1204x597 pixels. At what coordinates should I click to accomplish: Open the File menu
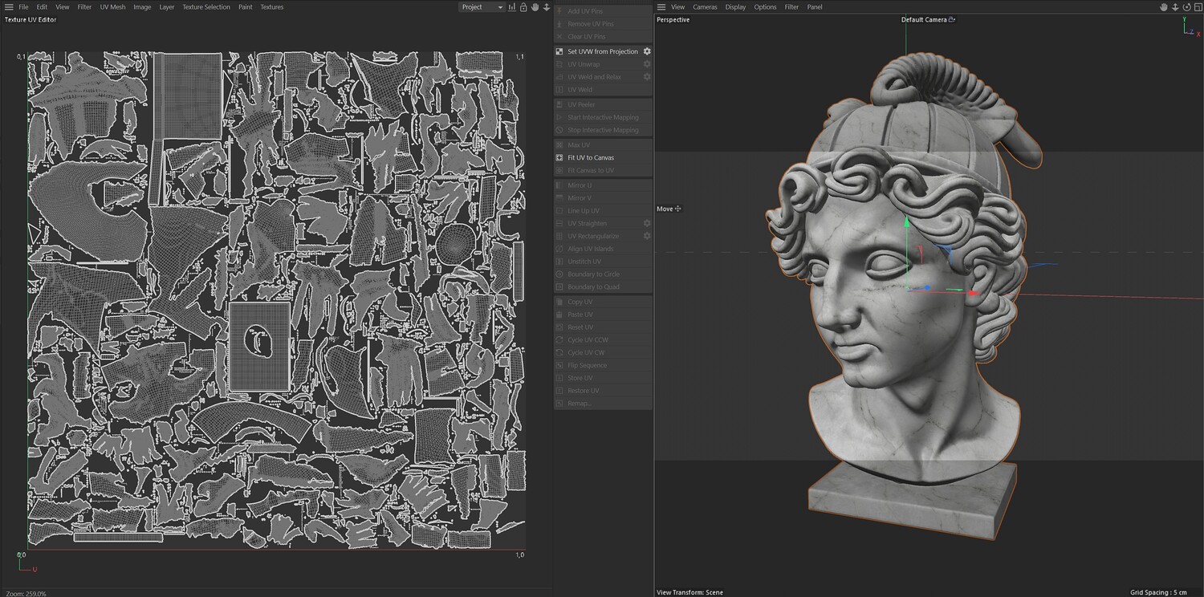pos(23,7)
